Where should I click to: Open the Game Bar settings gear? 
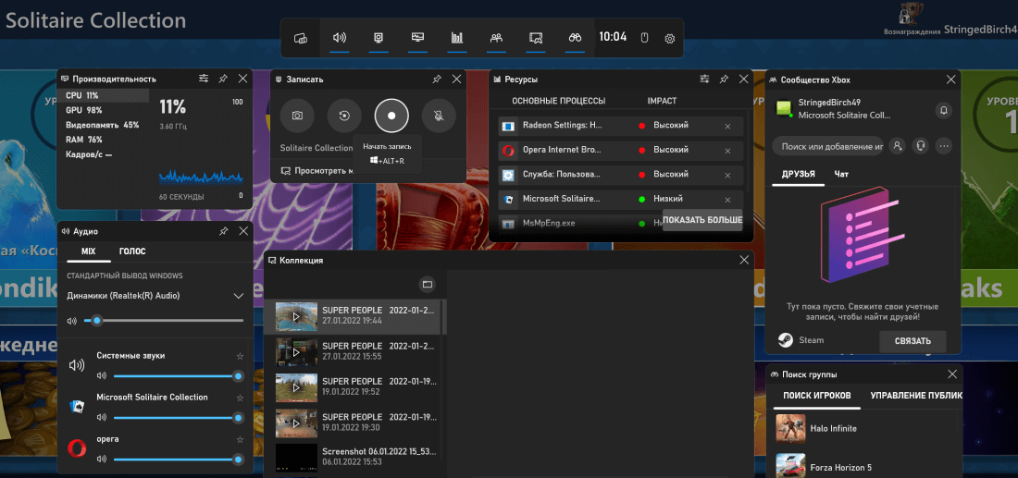[670, 38]
